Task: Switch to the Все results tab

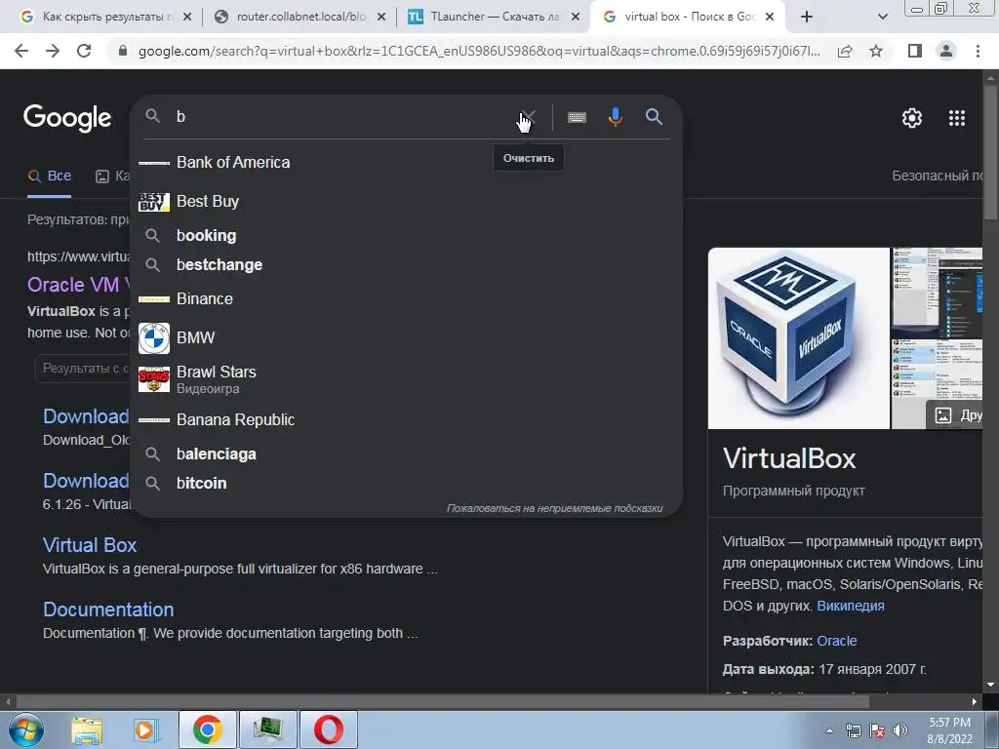Action: point(50,177)
